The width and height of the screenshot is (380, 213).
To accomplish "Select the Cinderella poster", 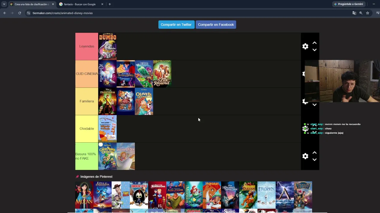I will click(x=107, y=74).
